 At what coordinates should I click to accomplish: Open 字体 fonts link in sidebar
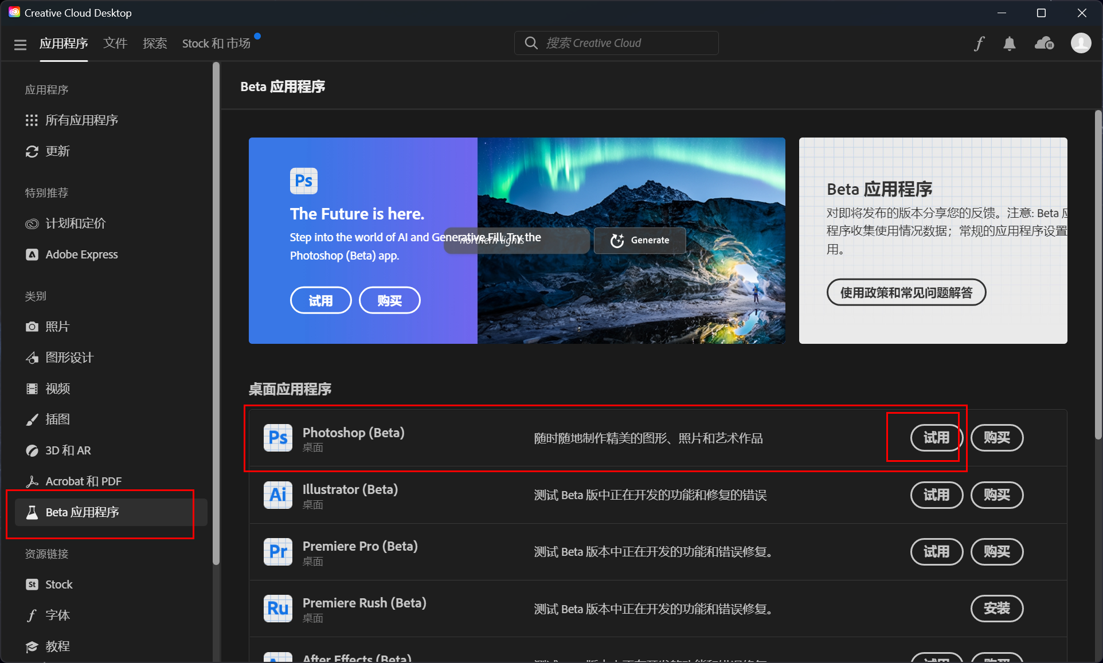tap(111, 615)
